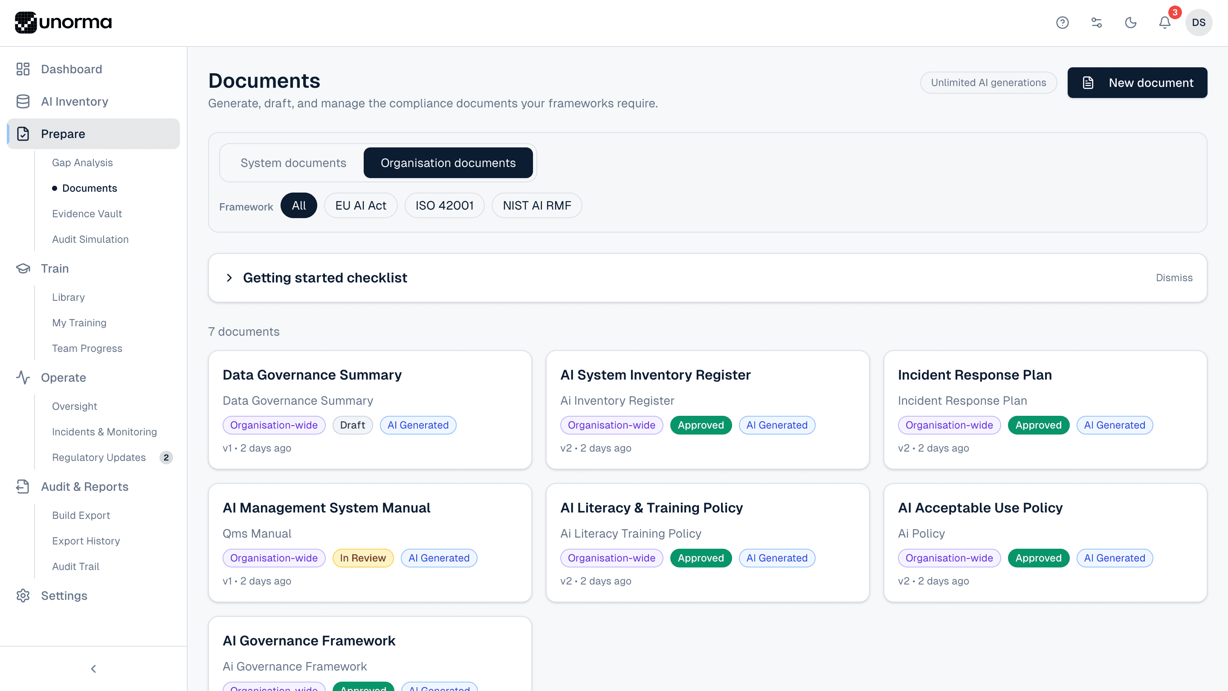Screen dimensions: 1228x691
Task: Expand the Getting started checklist chevron
Action: 229,278
